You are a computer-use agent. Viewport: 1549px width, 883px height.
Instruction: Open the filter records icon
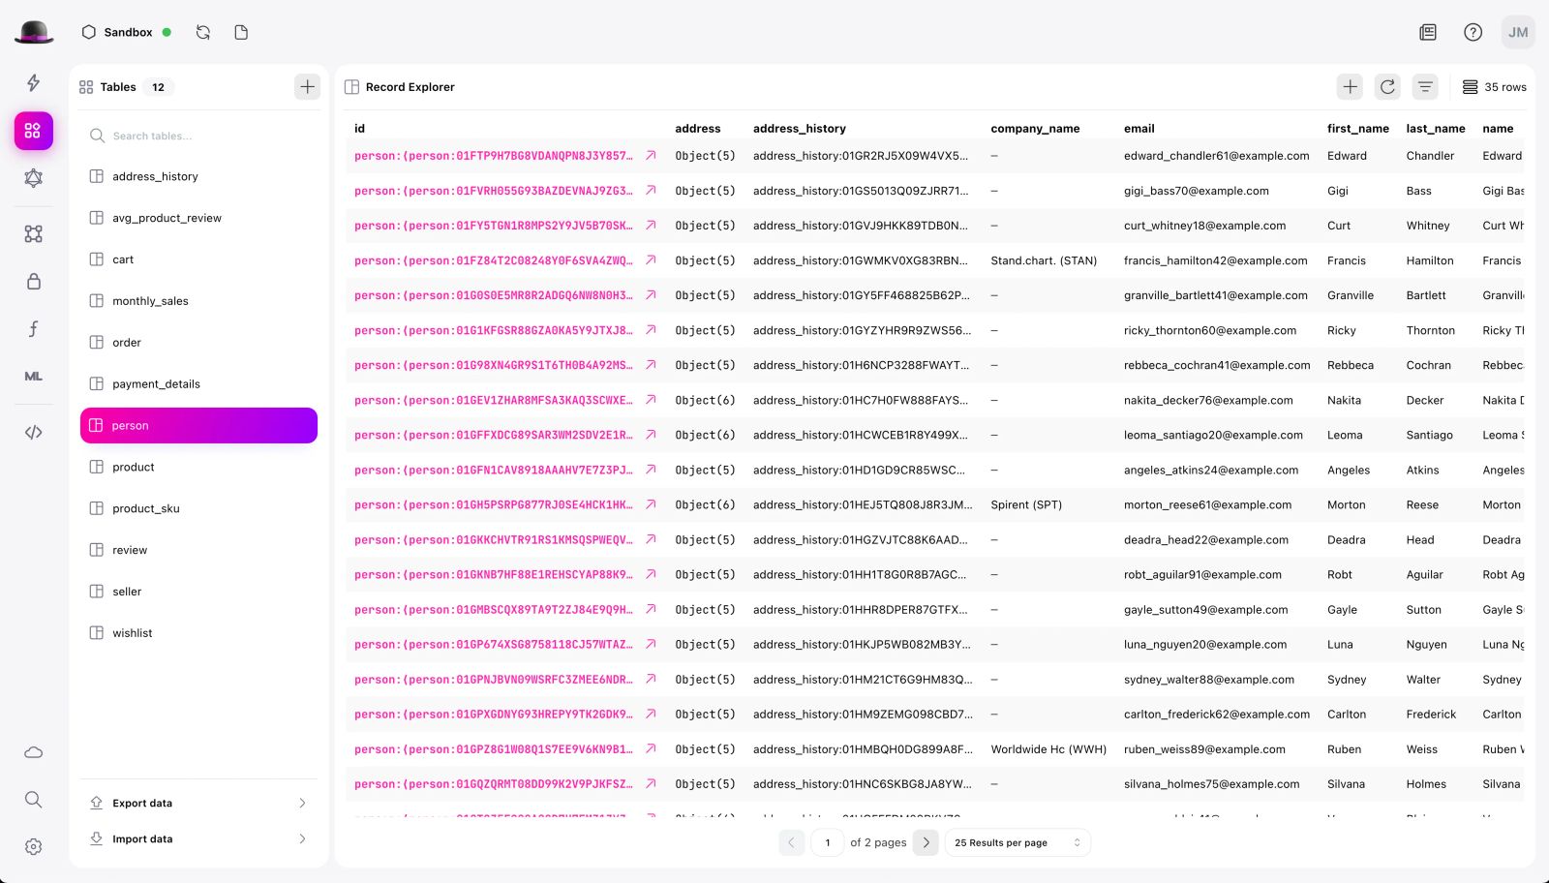point(1425,87)
